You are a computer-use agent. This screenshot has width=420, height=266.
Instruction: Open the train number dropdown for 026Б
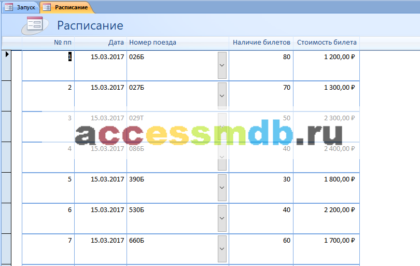(222, 65)
